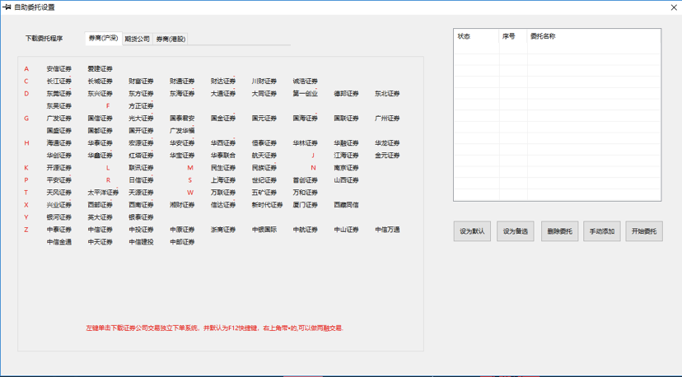Select 江海证券 broker link

346,156
